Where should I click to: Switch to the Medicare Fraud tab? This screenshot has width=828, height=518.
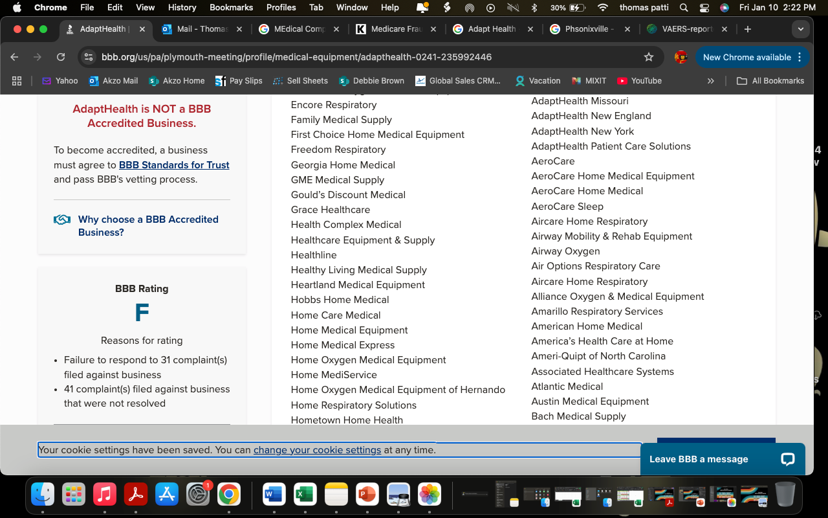[396, 29]
